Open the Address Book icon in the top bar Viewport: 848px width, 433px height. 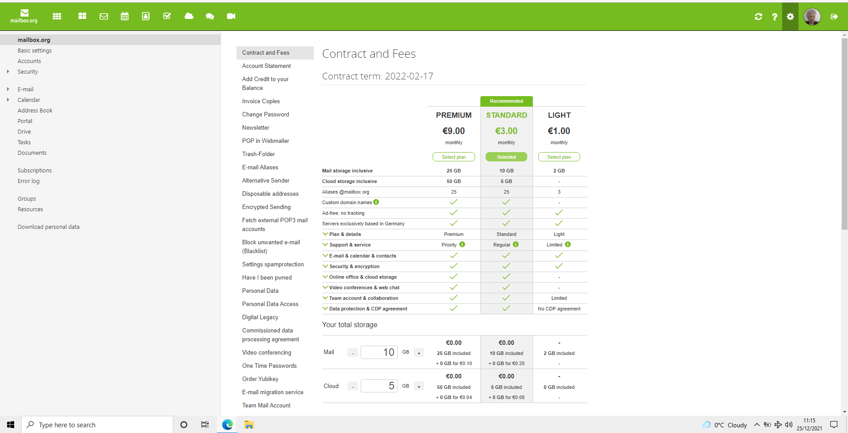[146, 16]
